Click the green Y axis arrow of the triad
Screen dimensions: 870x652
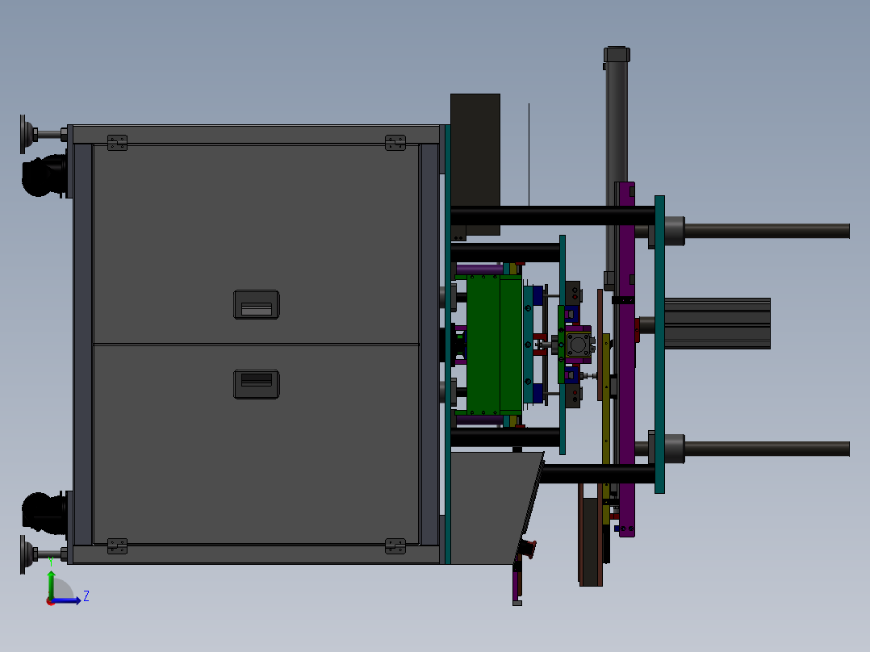[x=51, y=583]
